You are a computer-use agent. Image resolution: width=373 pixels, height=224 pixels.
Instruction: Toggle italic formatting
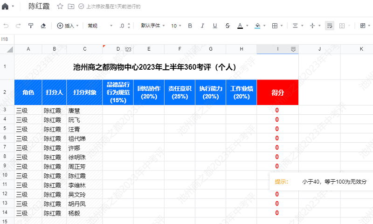pos(202,26)
